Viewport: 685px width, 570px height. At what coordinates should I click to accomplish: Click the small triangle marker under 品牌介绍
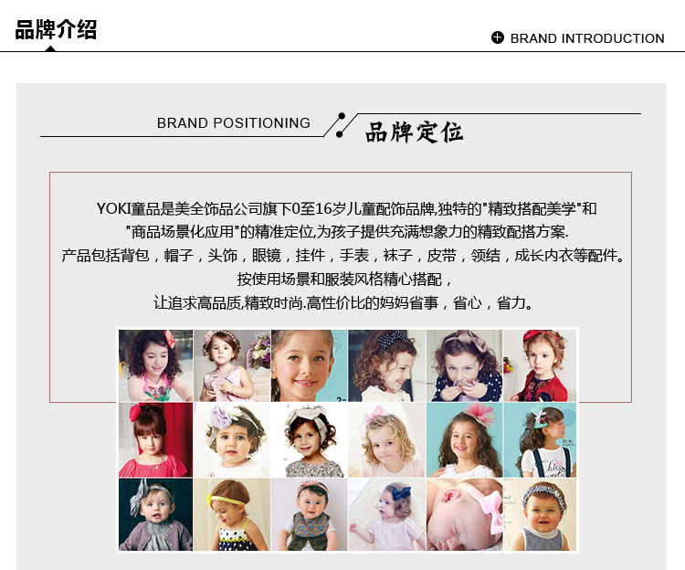click(50, 48)
